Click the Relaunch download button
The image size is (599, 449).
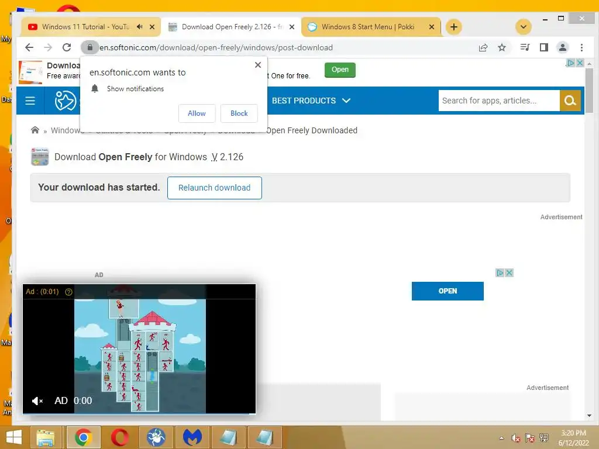click(x=214, y=188)
